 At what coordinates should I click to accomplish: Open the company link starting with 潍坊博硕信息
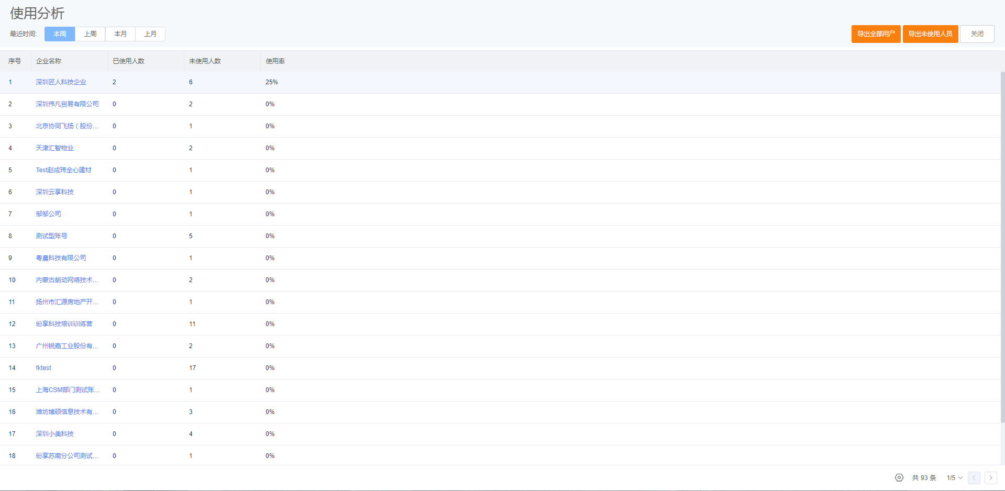pos(67,412)
